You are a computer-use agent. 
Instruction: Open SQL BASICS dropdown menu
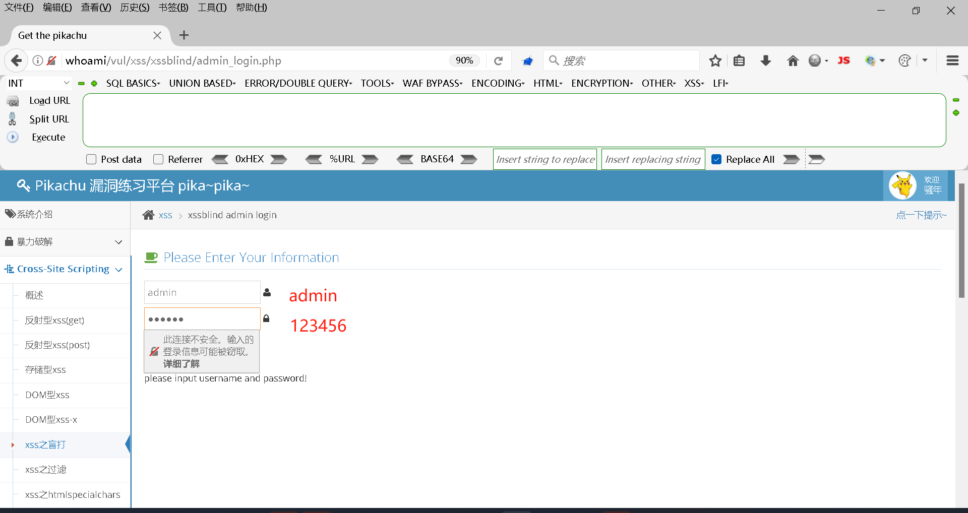(133, 83)
